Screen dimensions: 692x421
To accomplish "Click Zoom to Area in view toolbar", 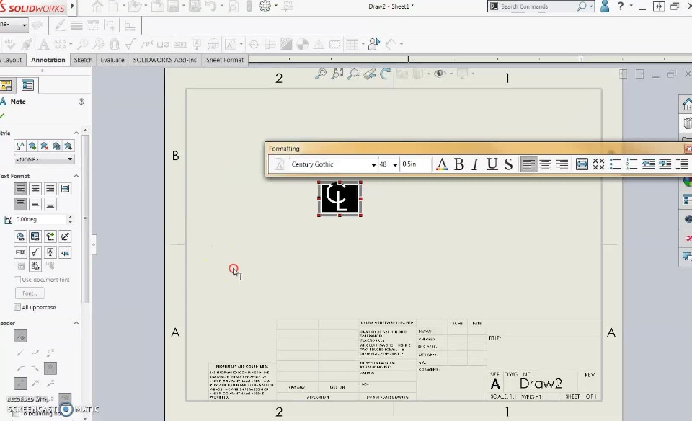I will point(337,74).
